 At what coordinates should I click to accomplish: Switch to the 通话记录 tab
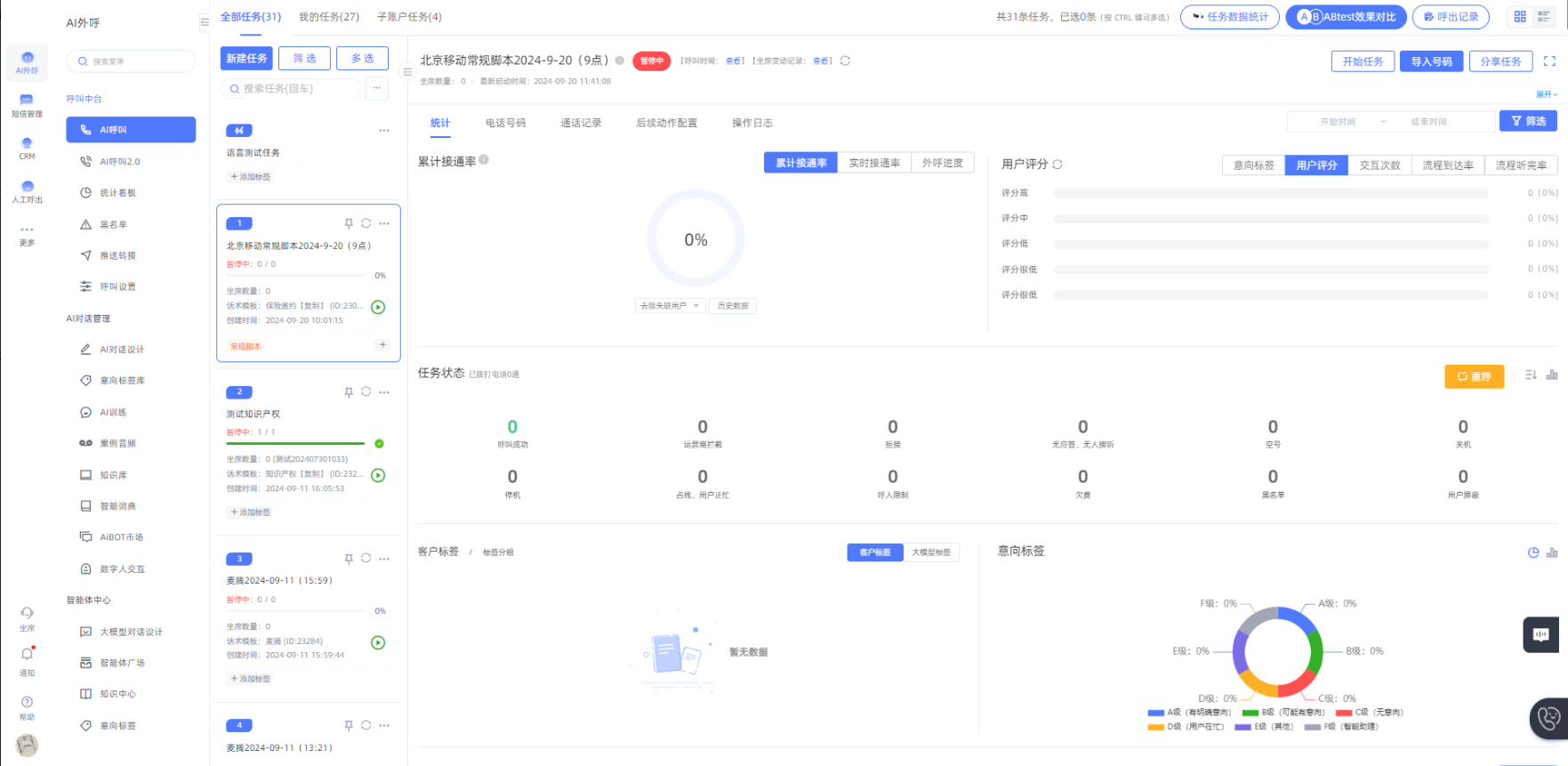coord(581,123)
